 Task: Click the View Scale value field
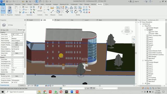[17, 34]
